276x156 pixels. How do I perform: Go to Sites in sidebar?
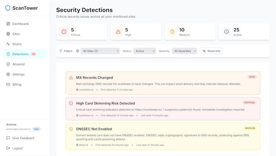tap(16, 34)
